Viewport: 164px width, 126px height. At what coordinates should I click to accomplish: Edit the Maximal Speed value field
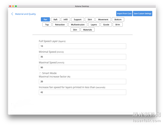coord(82,68)
